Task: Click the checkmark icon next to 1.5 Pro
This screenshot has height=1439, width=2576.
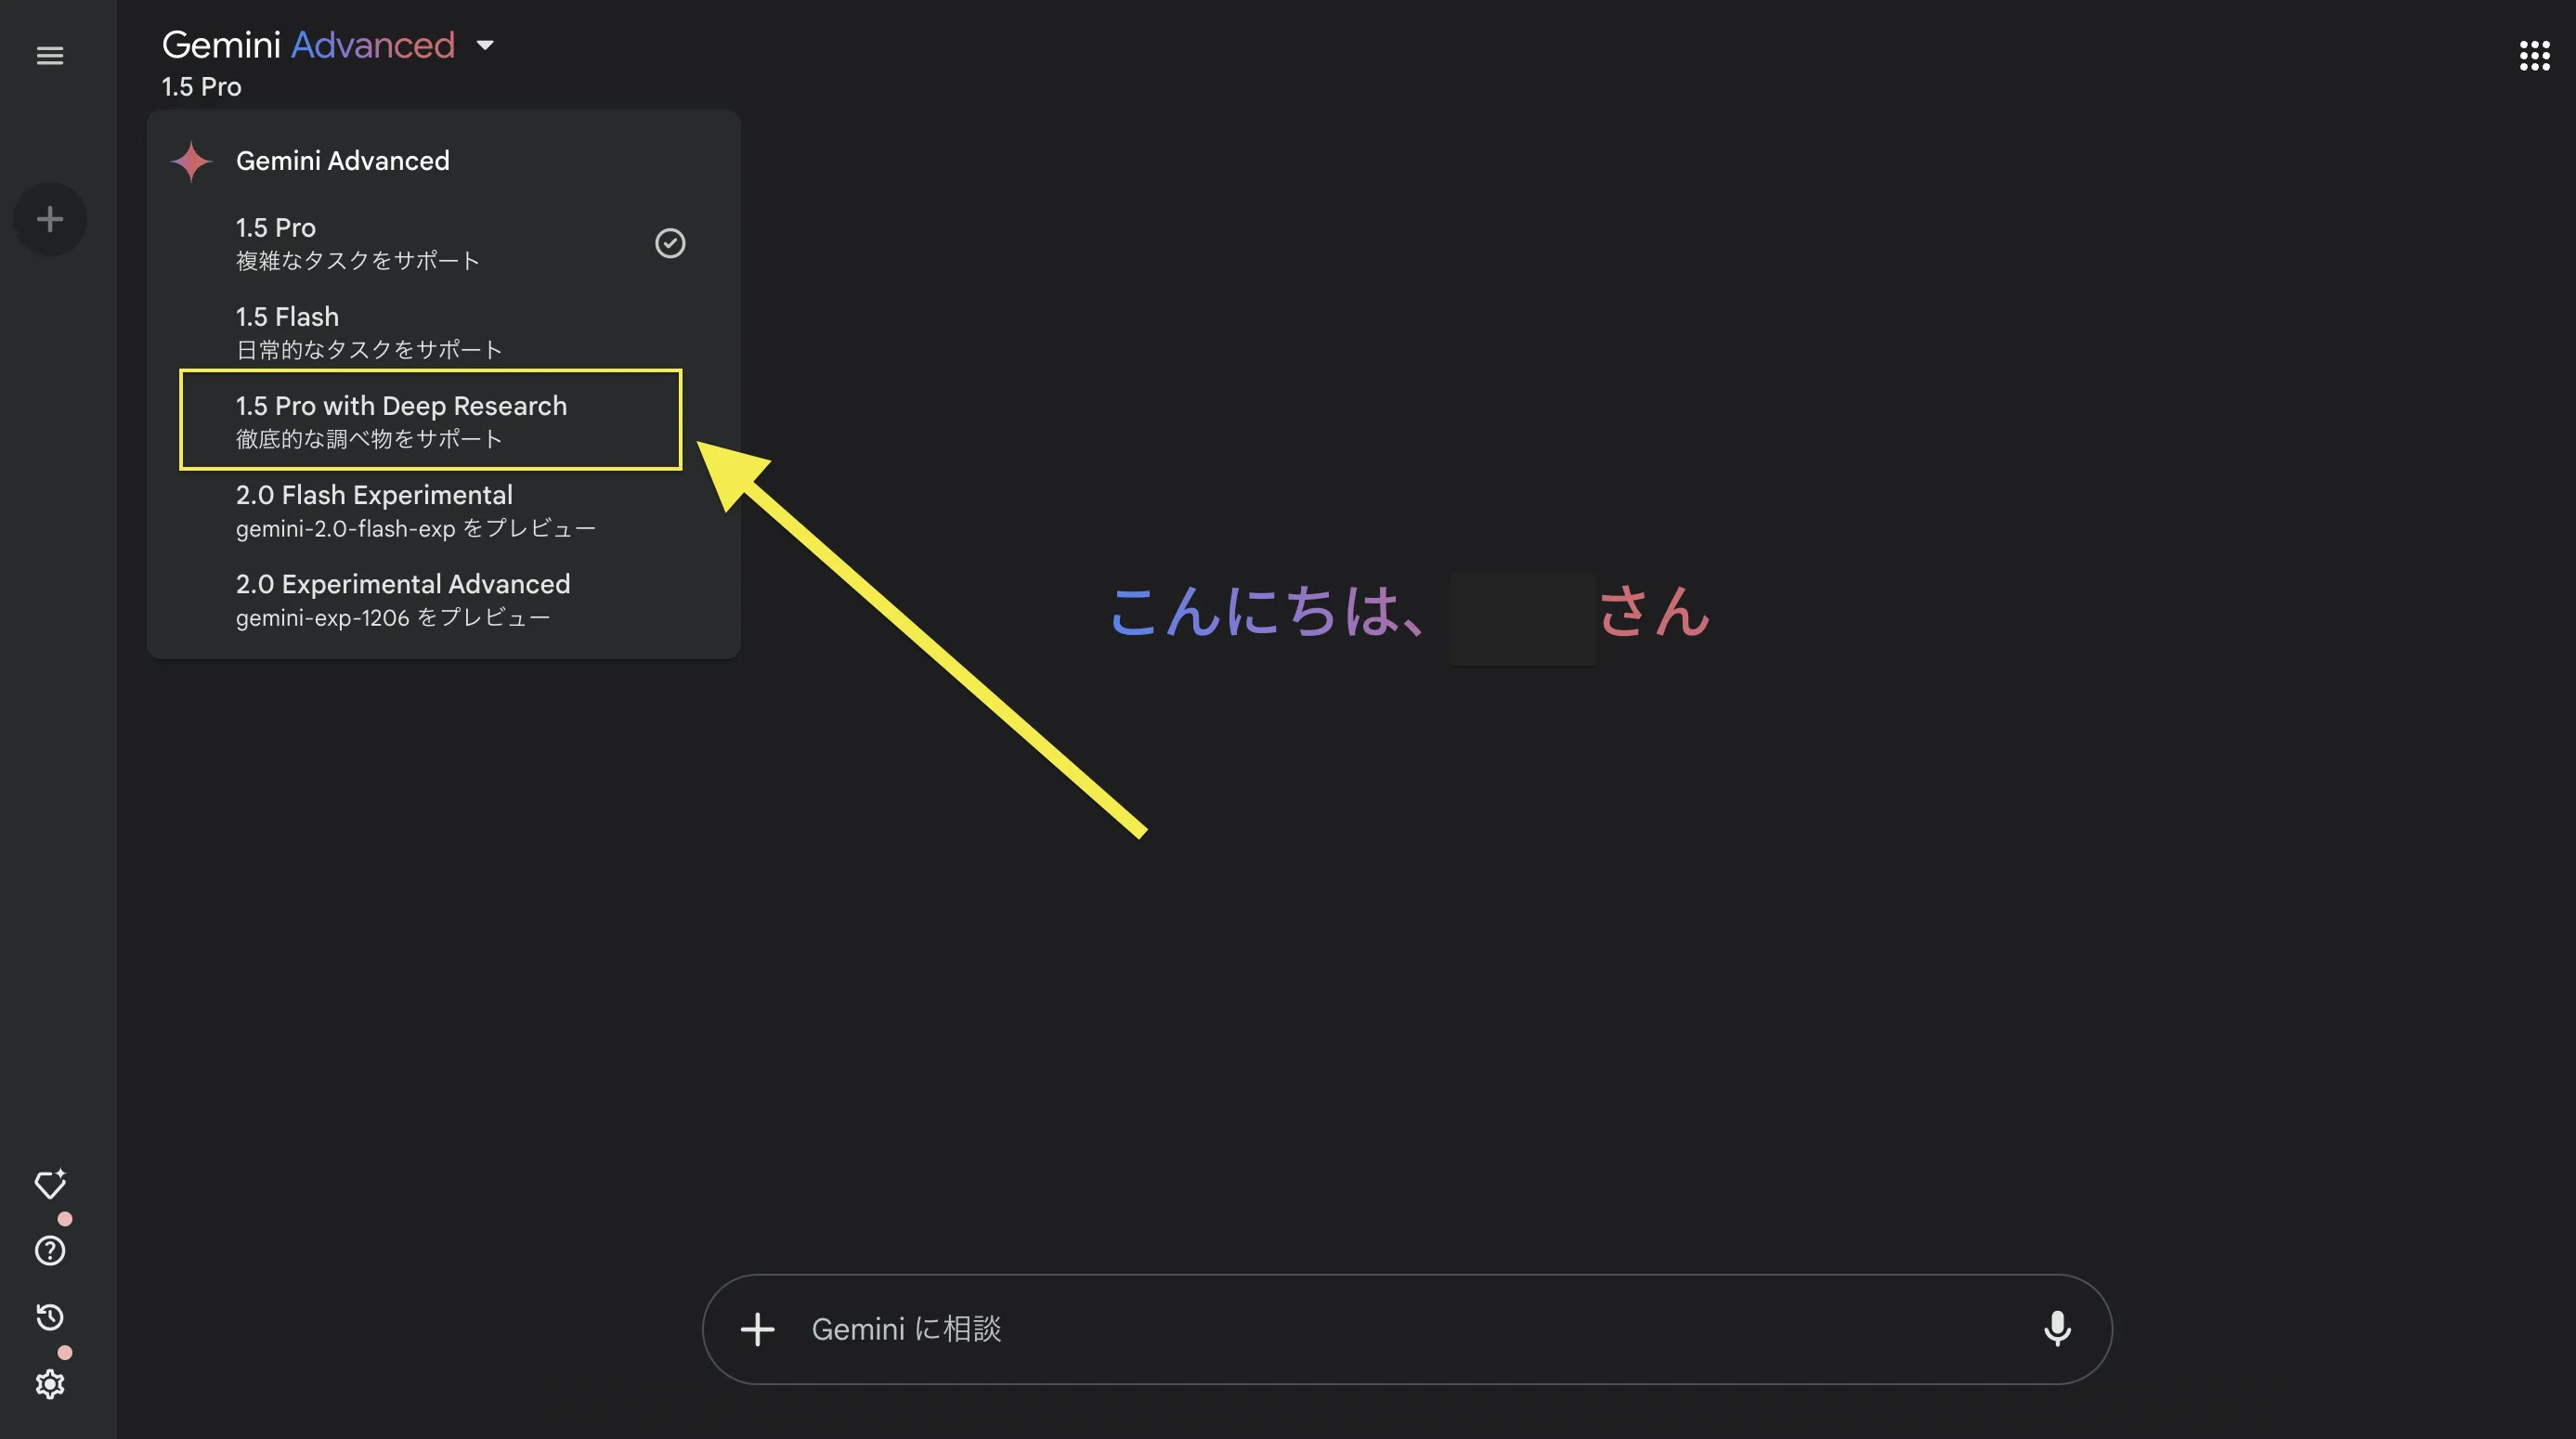Action: tap(669, 244)
